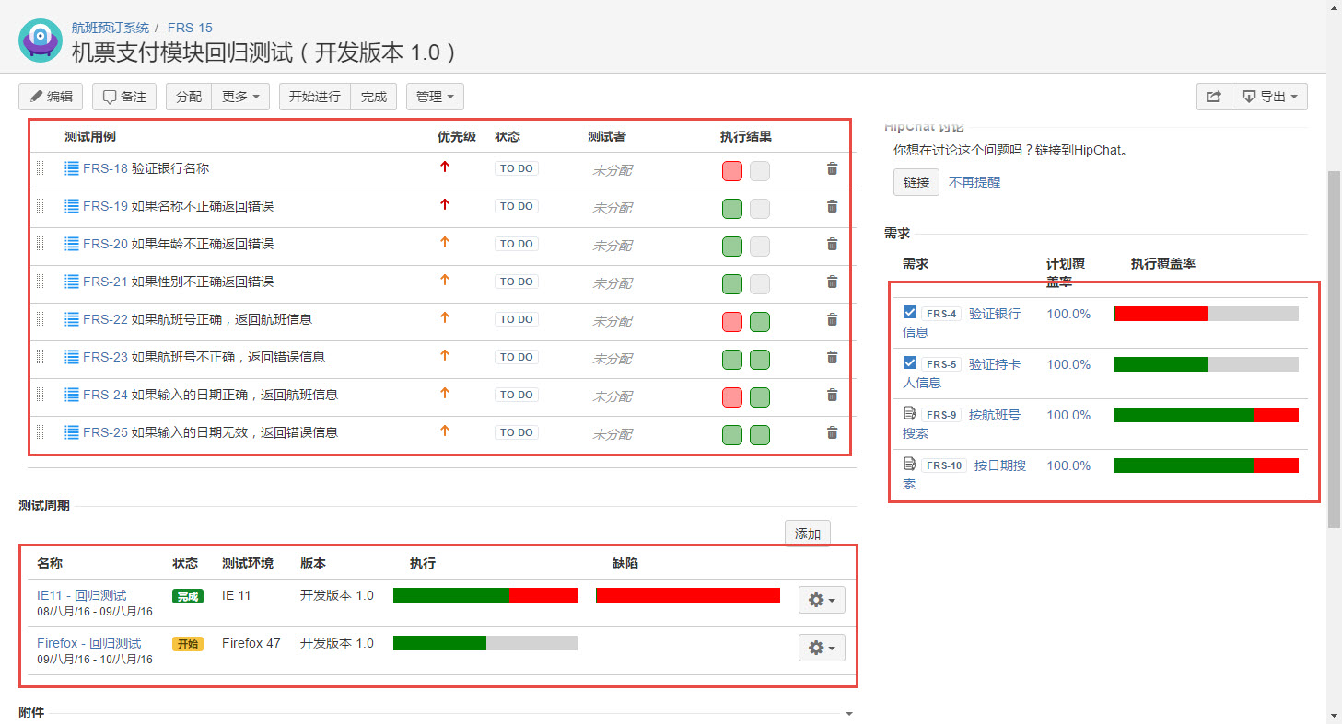Click the 完成 status badge of IE11 cycle
1342x724 pixels.
[188, 596]
